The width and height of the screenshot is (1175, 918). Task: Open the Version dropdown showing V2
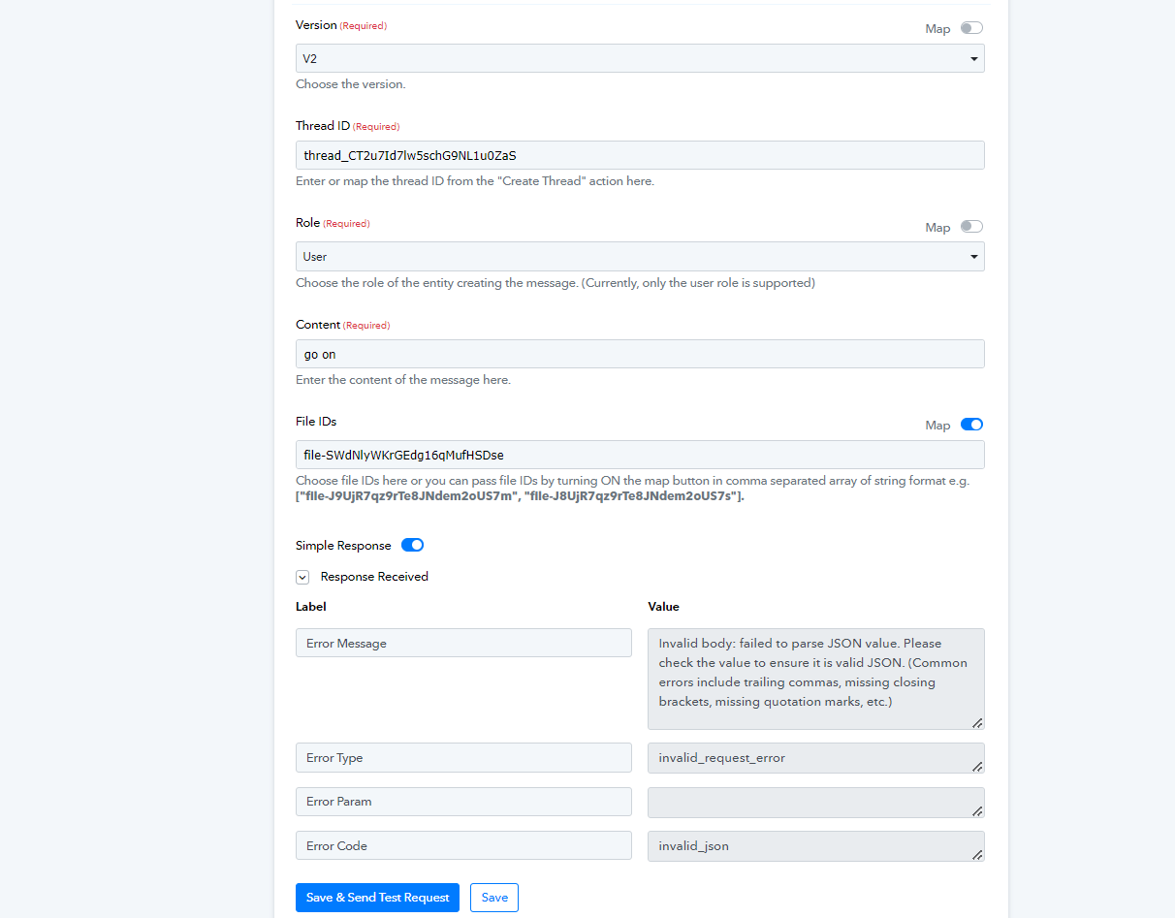[640, 58]
